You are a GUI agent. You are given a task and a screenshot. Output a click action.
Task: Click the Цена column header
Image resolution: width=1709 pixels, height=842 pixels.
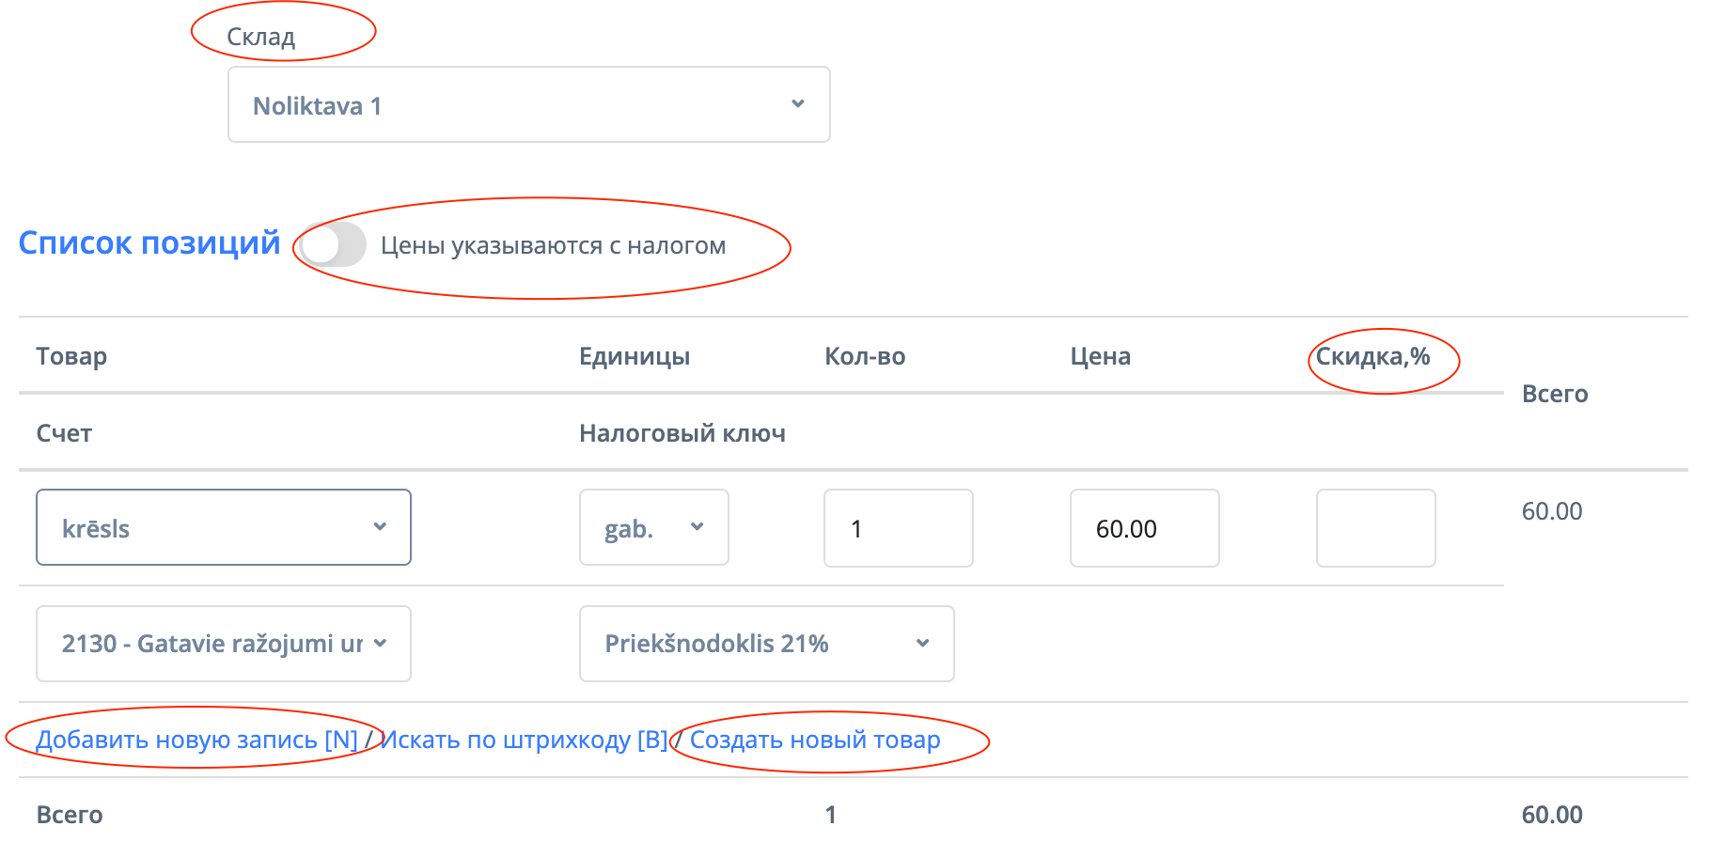click(1100, 356)
